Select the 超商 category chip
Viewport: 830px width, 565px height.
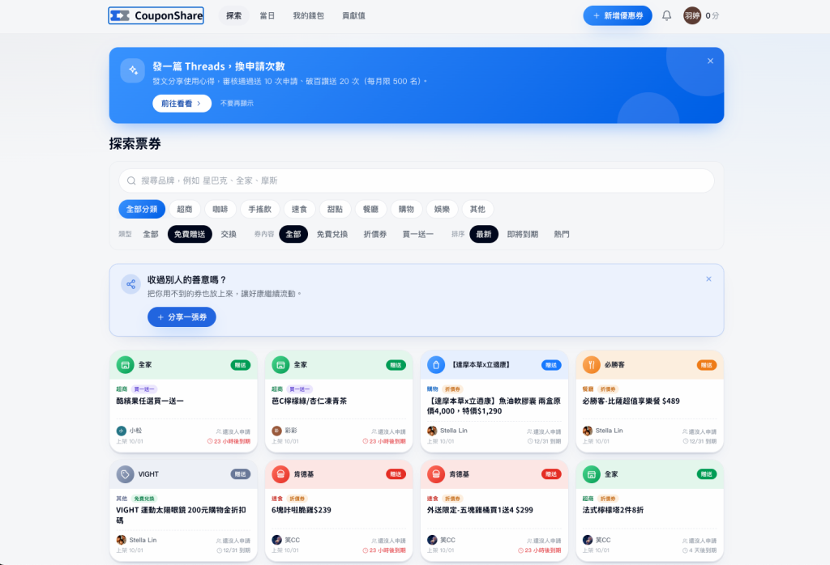(185, 210)
